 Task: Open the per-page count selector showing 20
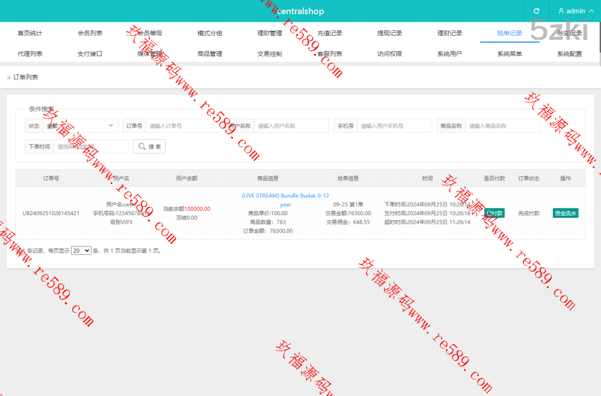pos(81,250)
